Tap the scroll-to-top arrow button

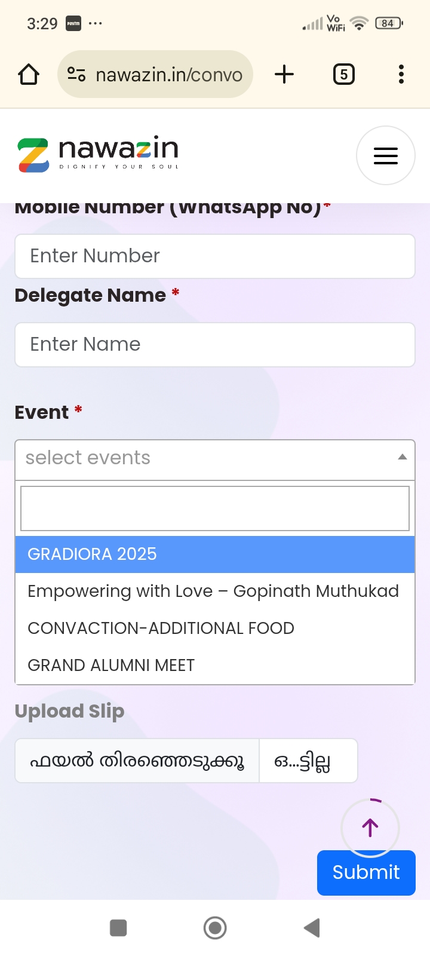370,828
